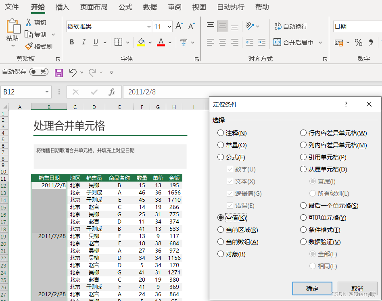Pick the red font color swatch

pyautogui.click(x=161, y=45)
